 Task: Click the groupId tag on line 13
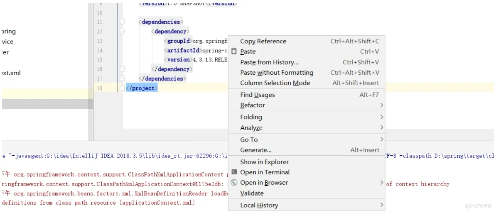[178, 41]
